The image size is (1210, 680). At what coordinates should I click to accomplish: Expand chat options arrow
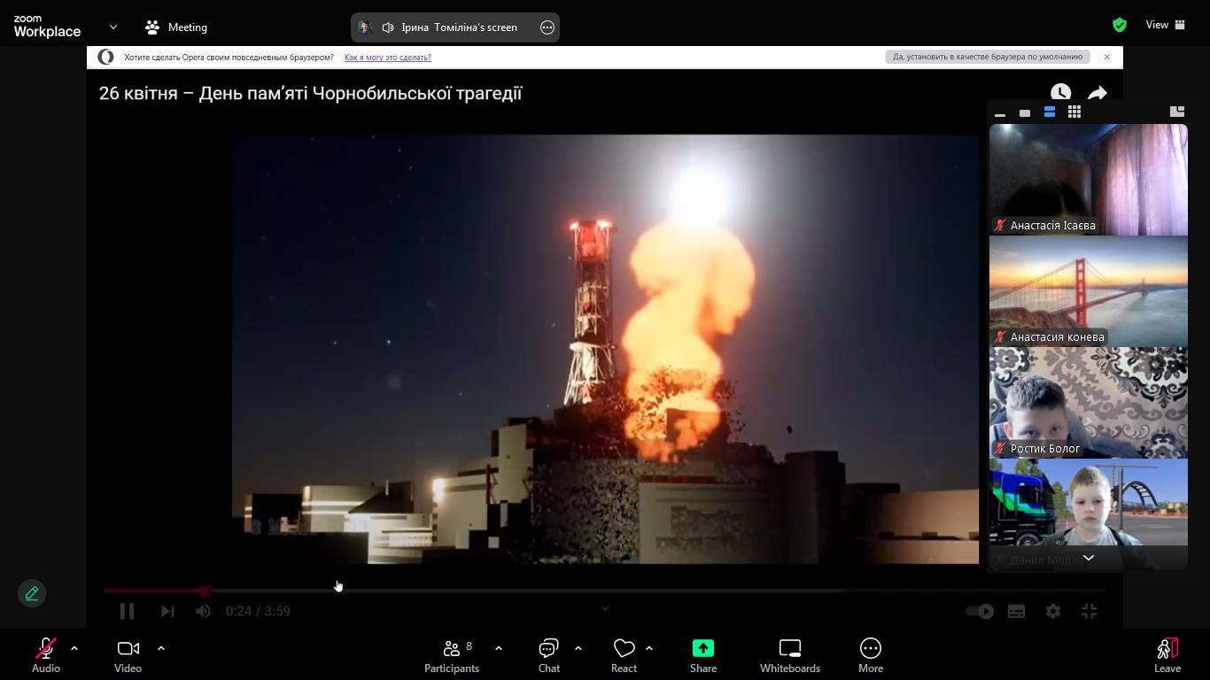[x=578, y=648]
